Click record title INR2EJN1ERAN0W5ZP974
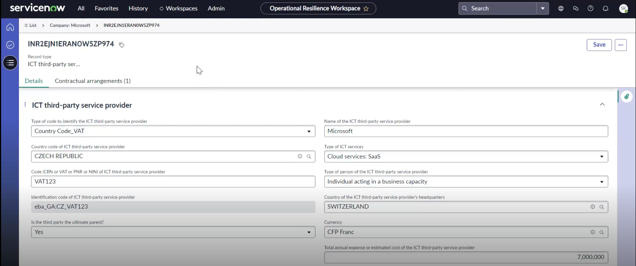 coord(71,44)
